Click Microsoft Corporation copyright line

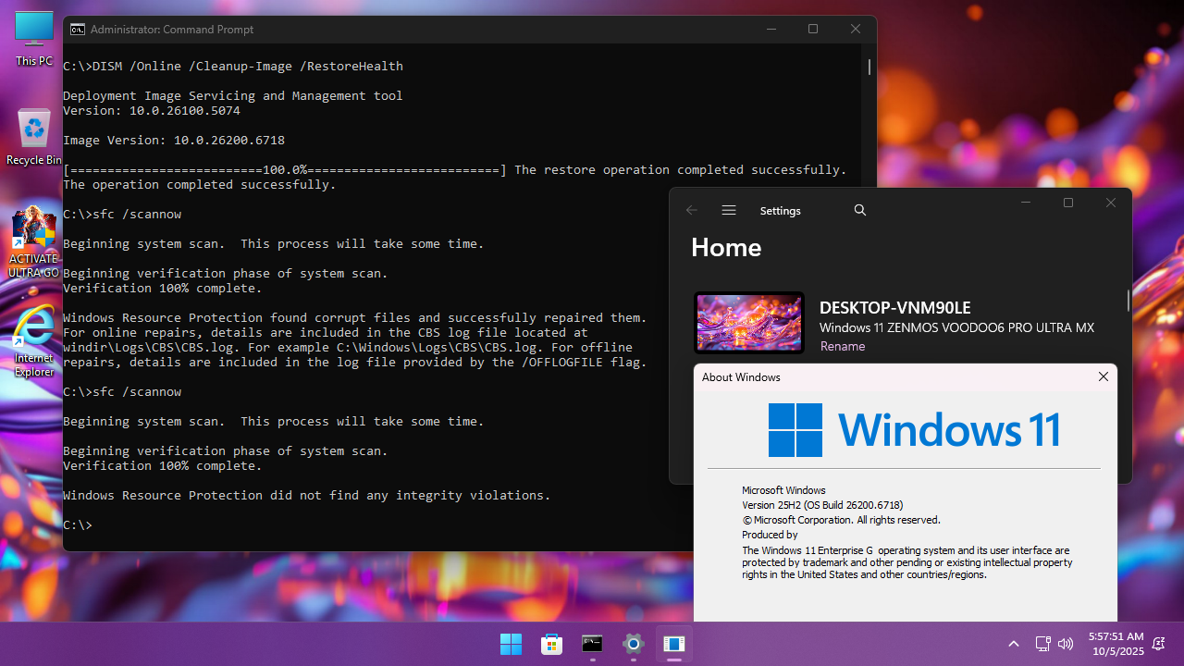841,520
